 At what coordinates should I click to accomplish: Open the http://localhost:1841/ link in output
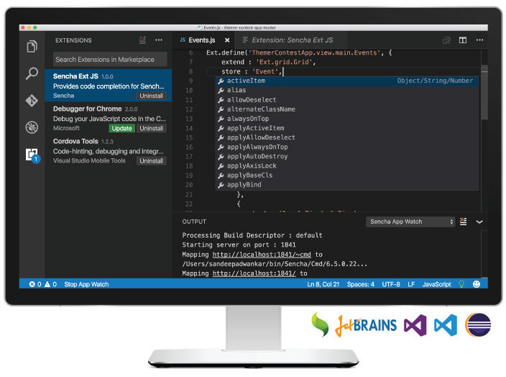point(254,273)
